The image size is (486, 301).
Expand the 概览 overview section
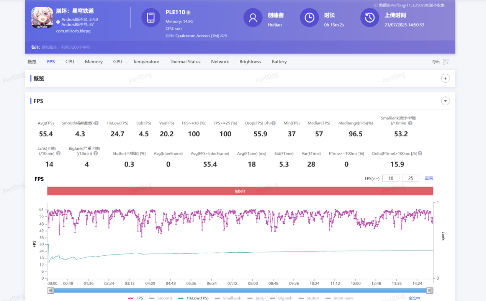coord(445,79)
